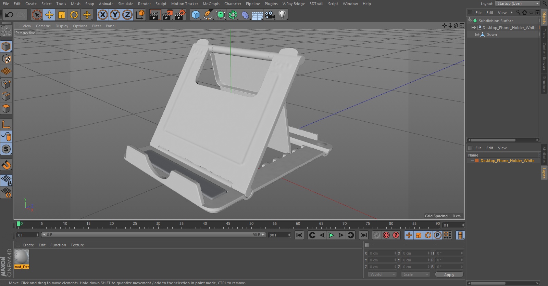Click the layer color swatch
Viewport: 548px width, 286px height.
click(477, 161)
